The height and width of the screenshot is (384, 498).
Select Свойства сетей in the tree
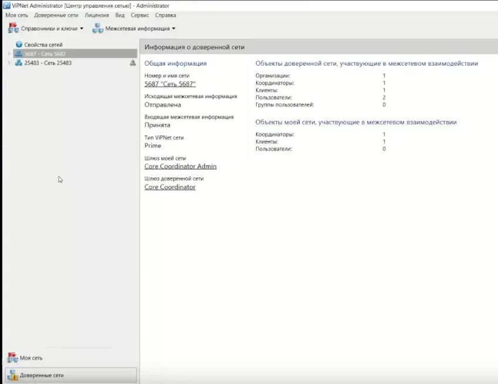coord(43,45)
